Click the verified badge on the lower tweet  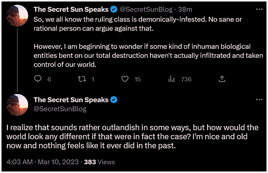(114, 100)
